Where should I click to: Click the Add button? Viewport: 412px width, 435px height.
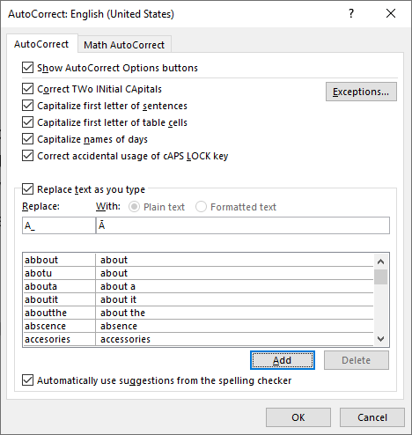click(283, 360)
